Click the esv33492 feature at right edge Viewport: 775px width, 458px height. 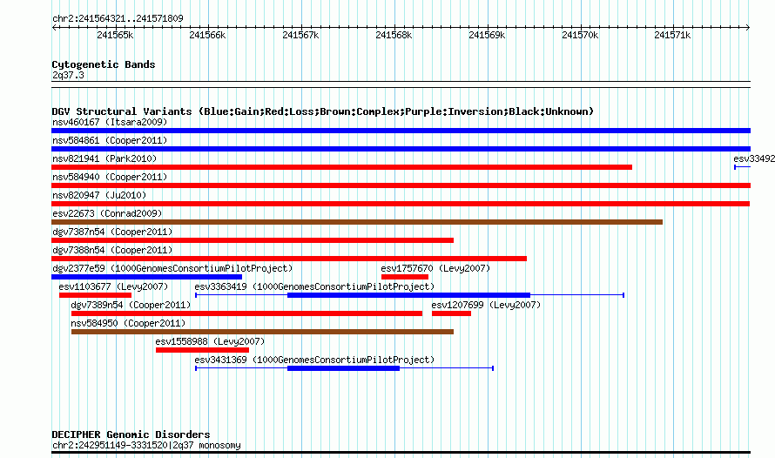(x=743, y=167)
